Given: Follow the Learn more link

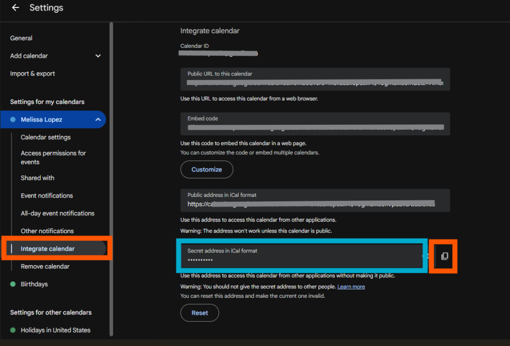Looking at the screenshot, I should point(351,287).
